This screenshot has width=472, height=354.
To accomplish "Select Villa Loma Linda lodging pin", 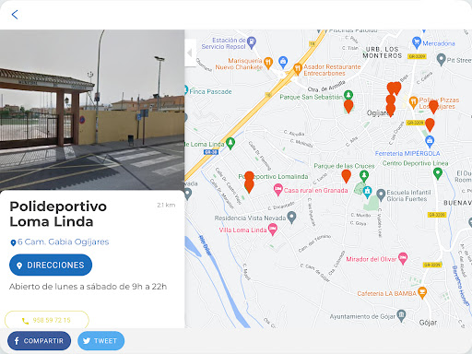I will coord(273,230).
